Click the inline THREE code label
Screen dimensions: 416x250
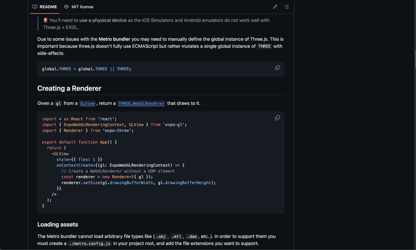coord(264,46)
